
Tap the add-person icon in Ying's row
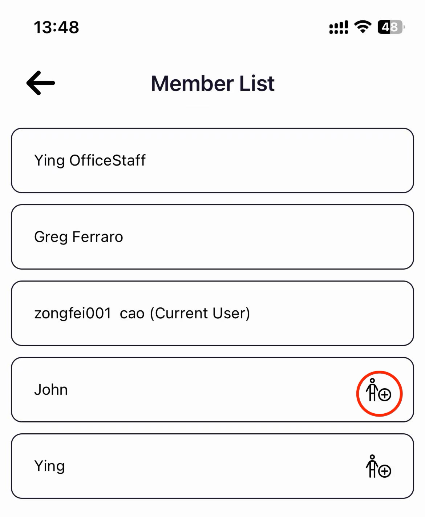(379, 466)
